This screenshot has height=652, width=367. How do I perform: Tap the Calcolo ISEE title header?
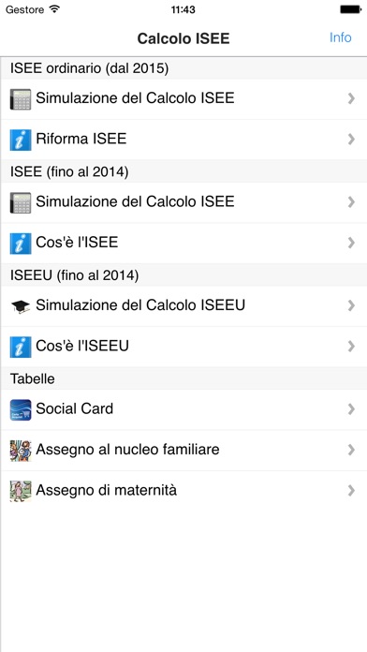tap(183, 38)
